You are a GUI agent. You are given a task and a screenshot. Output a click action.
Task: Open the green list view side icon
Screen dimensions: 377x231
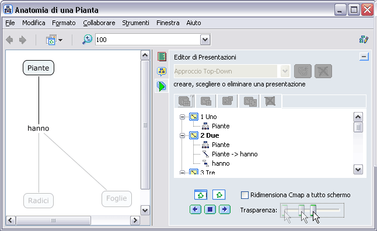162,57
